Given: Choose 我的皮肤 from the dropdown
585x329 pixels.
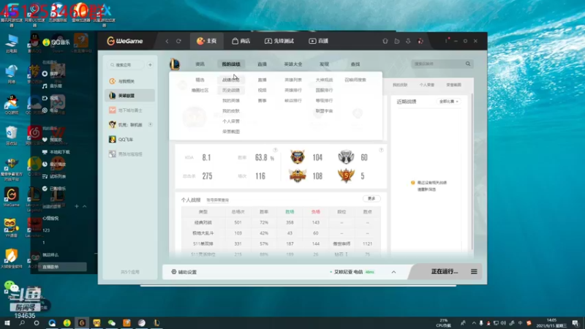Looking at the screenshot, I should click(231, 111).
